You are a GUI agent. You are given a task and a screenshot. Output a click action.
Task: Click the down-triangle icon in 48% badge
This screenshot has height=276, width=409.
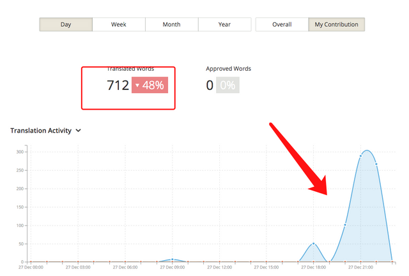137,85
